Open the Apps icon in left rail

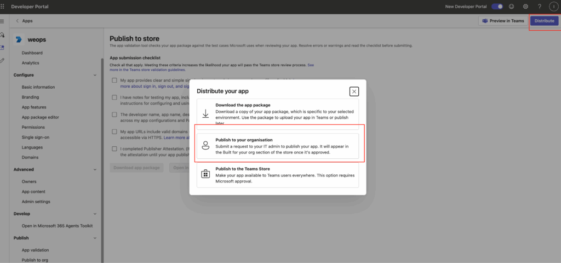(x=2, y=48)
